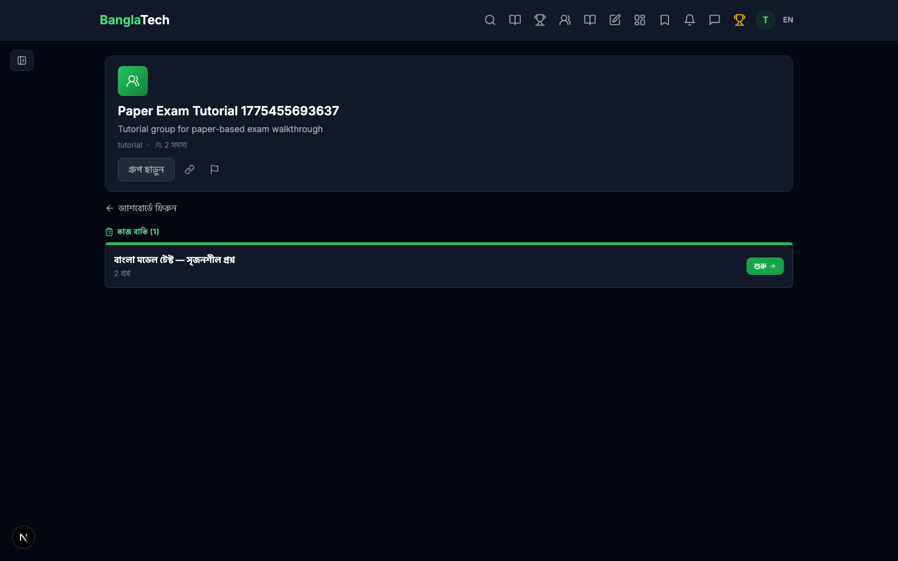
Task: Open the Next.js dev tools badge
Action: [x=24, y=537]
